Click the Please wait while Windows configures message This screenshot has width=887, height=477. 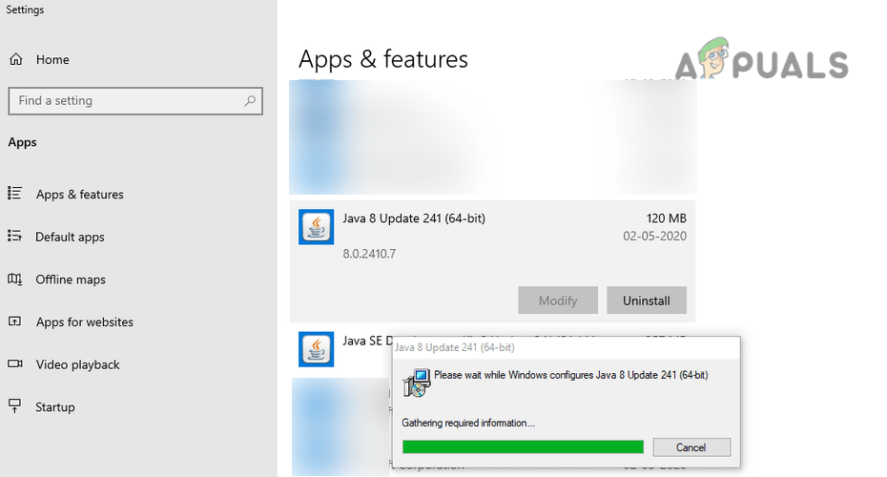(570, 375)
